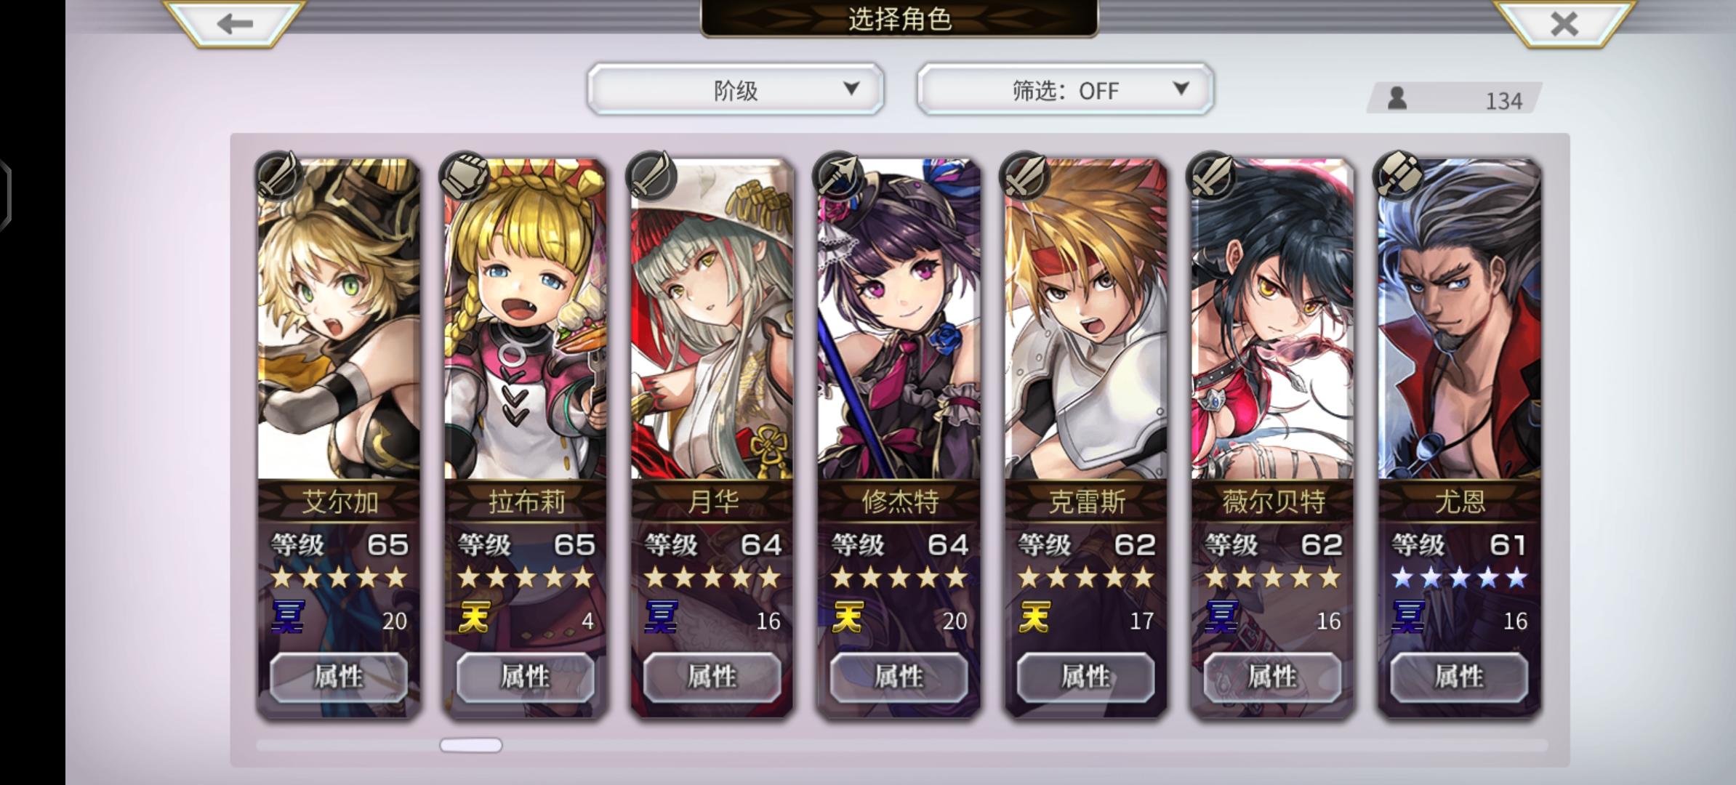Close the character selection screen
Screen dimensions: 1736x785
(1564, 23)
